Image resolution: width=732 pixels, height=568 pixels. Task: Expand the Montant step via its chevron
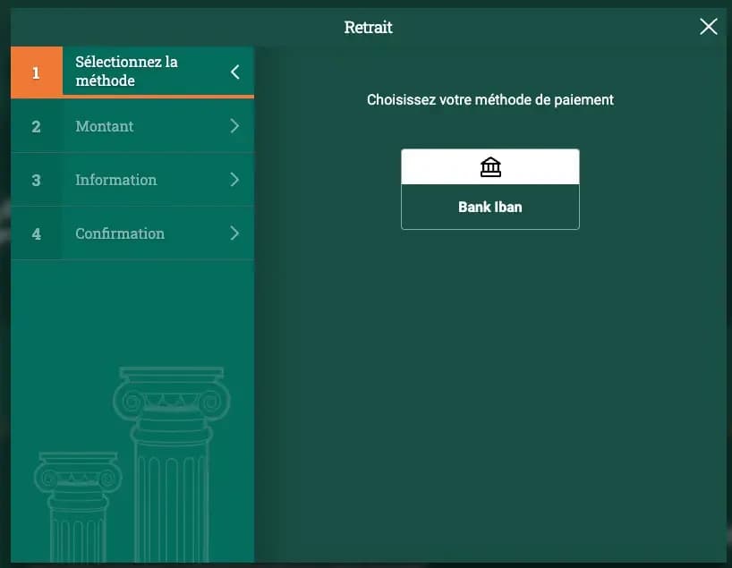coord(234,126)
